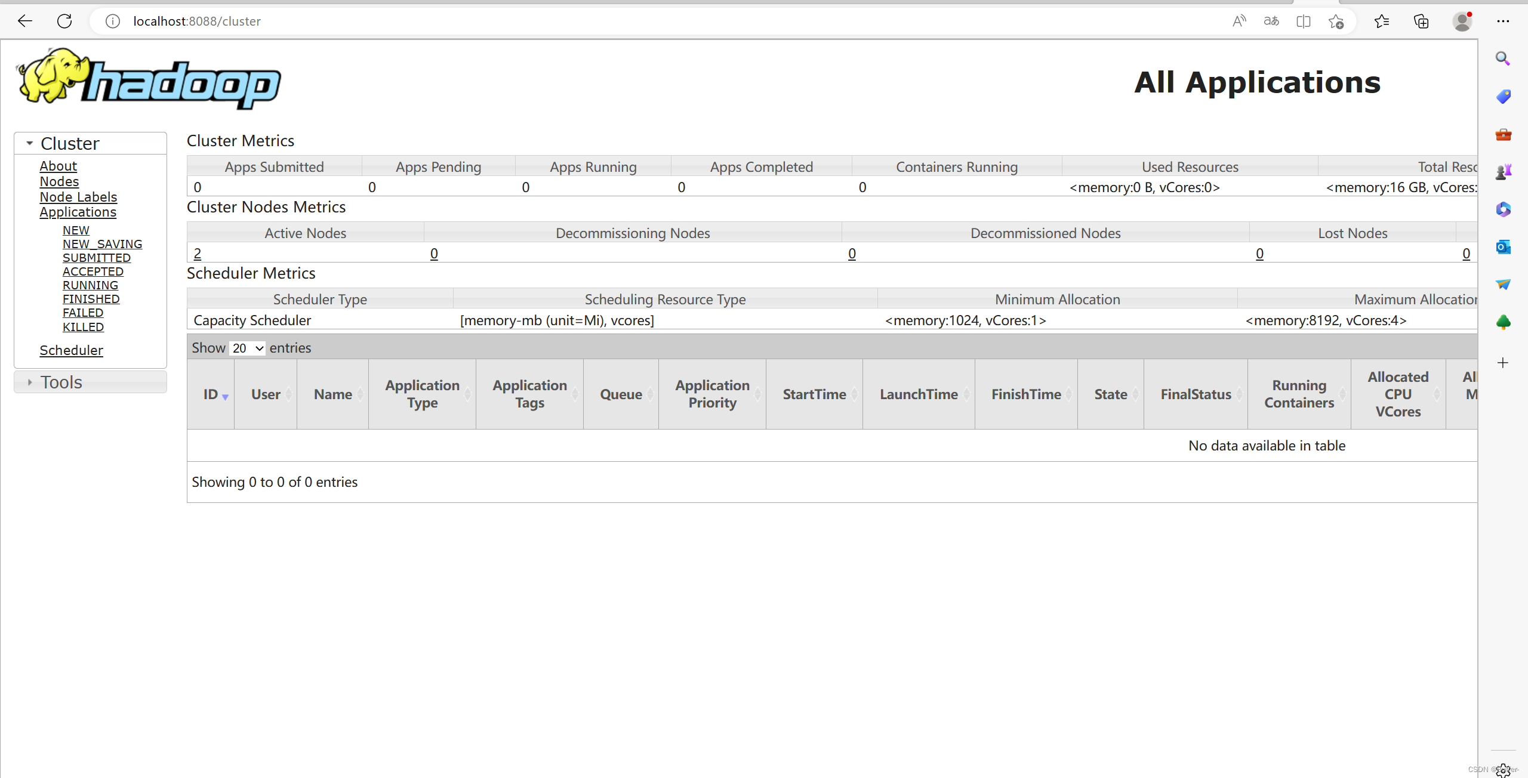Viewport: 1528px width, 778px height.
Task: Sort the table by State column
Action: (x=1110, y=394)
